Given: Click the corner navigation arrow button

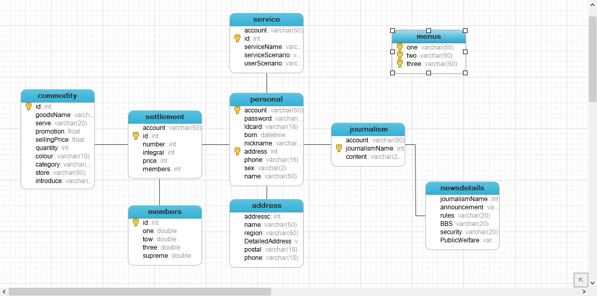Looking at the screenshot, I should pyautogui.click(x=581, y=279).
